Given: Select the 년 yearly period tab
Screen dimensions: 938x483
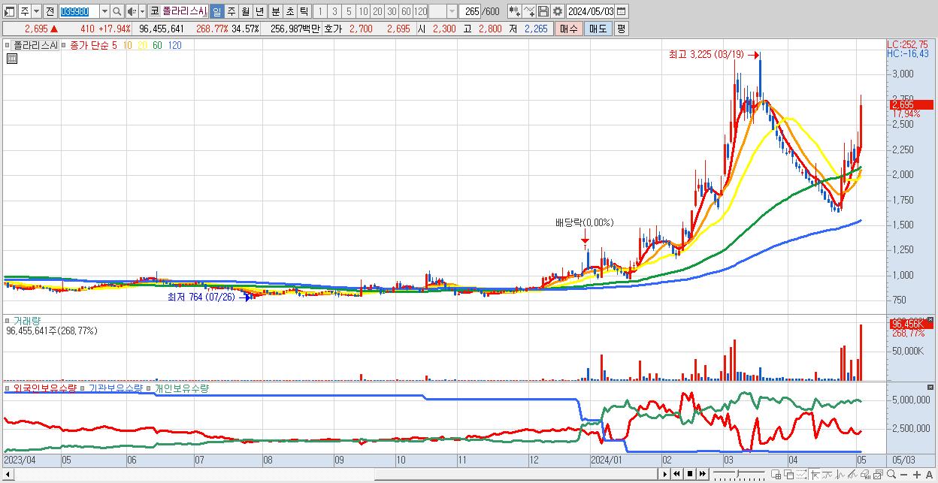Looking at the screenshot, I should click(259, 11).
